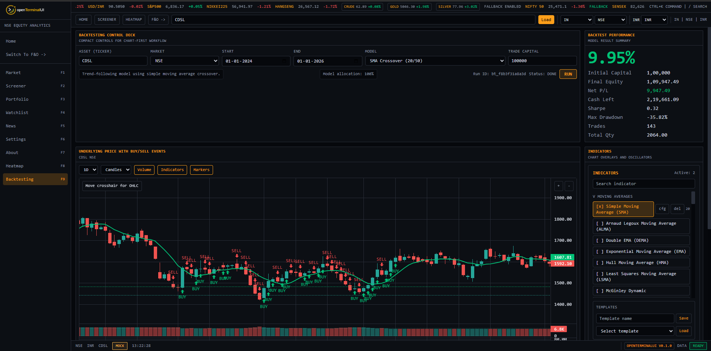Click the MOCK badge in the status bar
The image size is (711, 351).
119,345
